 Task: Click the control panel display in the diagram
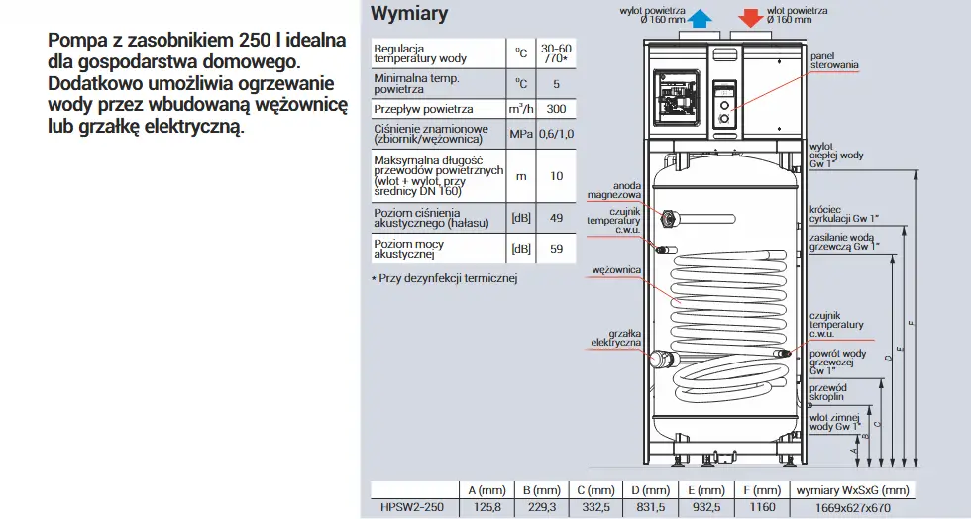[x=722, y=93]
